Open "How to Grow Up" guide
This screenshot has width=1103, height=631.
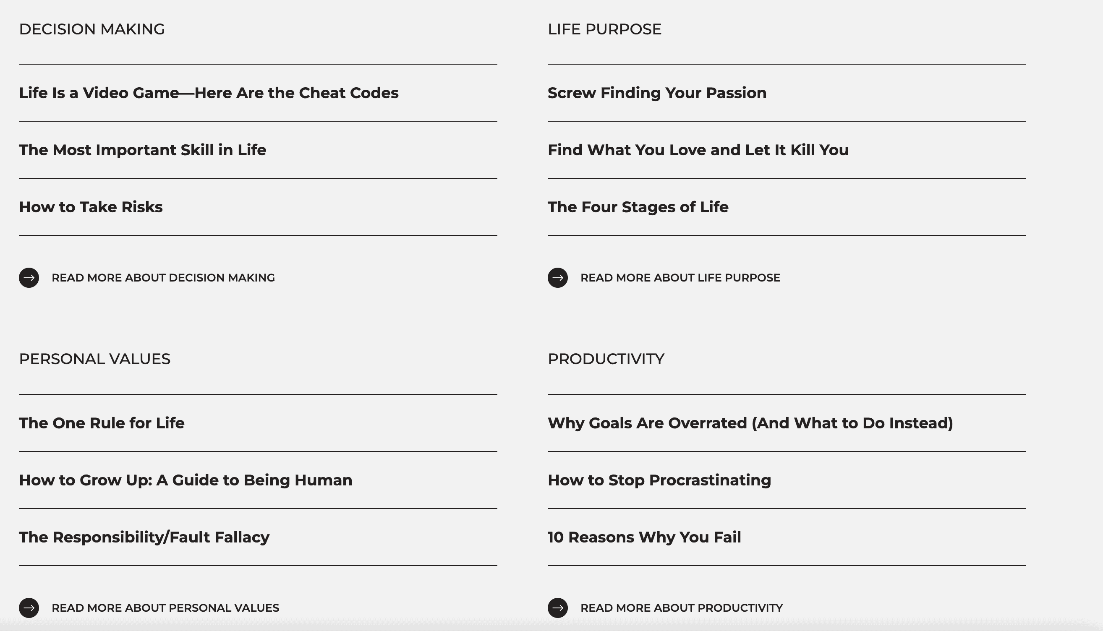[186, 480]
